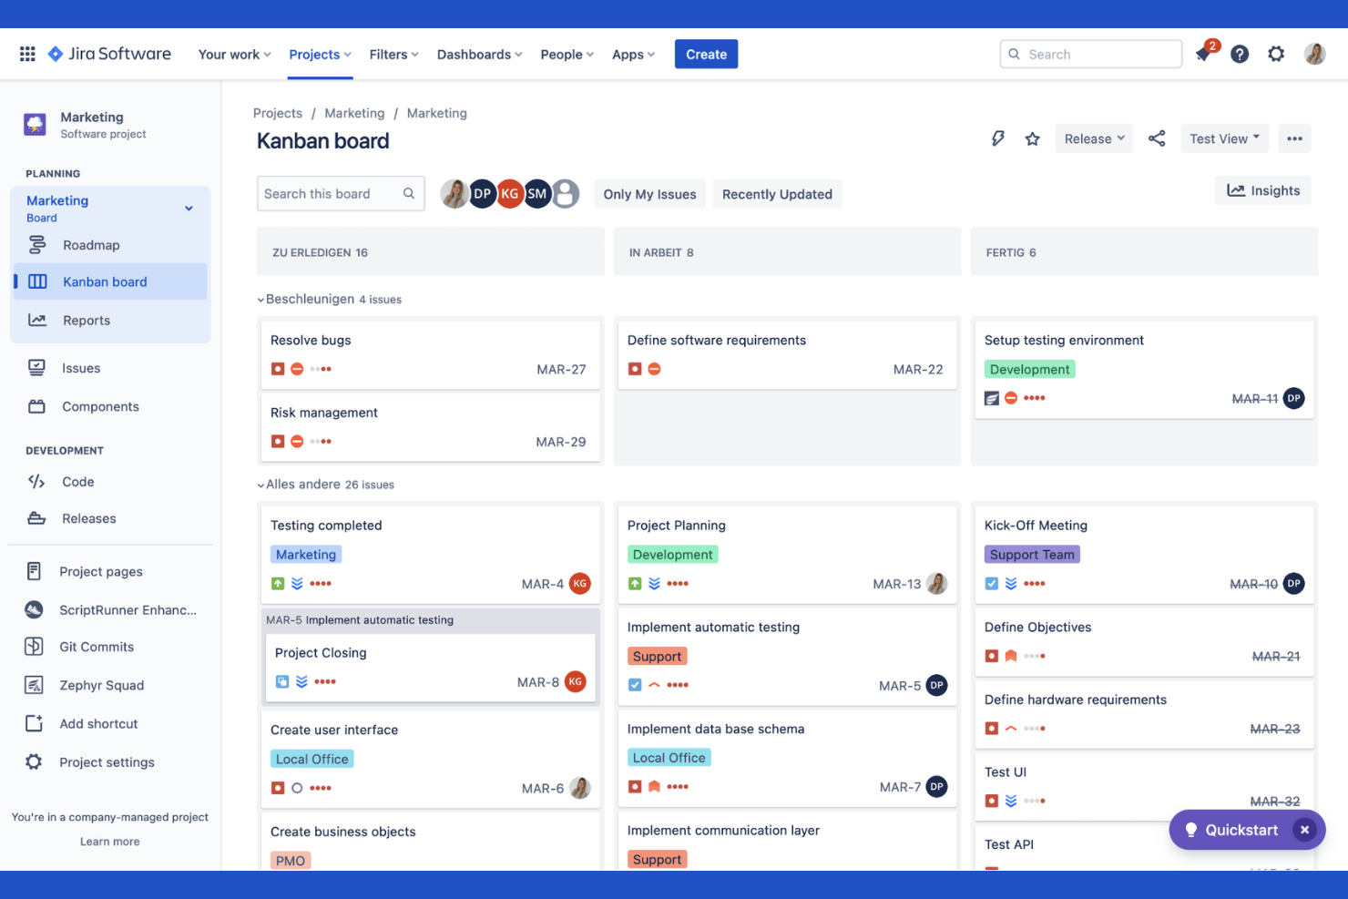Viewport: 1348px width, 899px height.
Task: Click the Git Commits sidebar icon
Action: [x=35, y=646]
